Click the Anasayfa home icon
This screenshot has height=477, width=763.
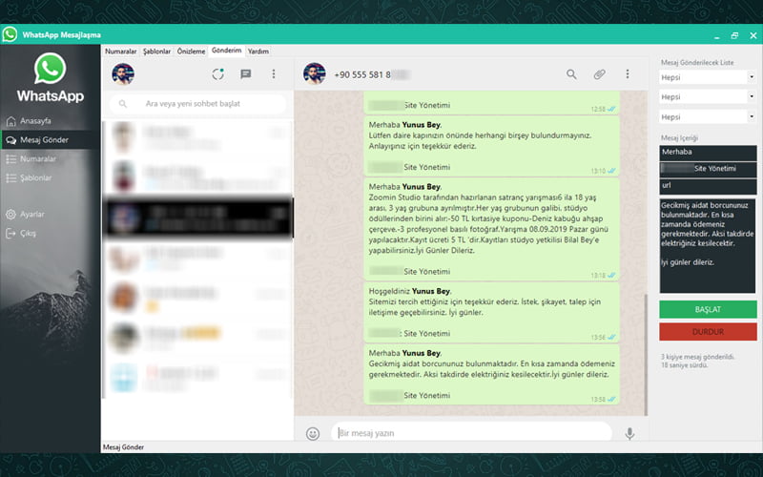point(10,121)
